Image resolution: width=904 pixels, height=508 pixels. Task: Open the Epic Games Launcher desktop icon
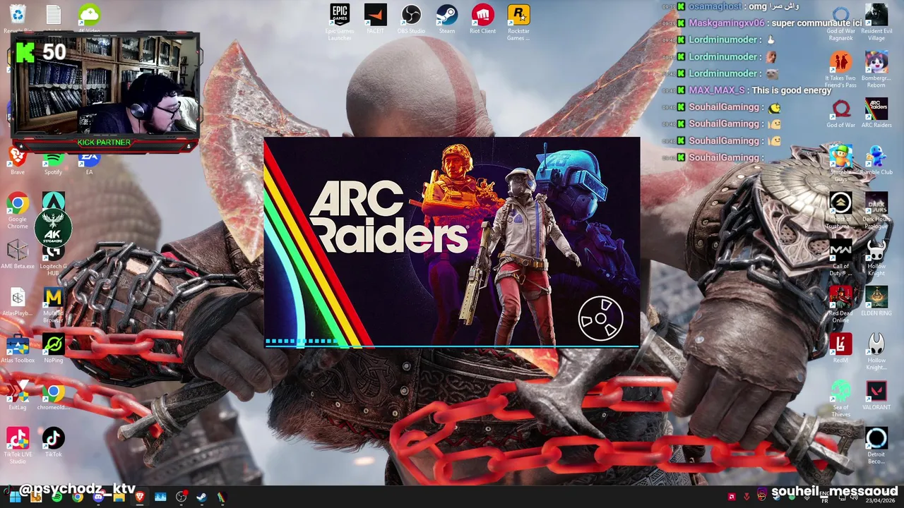pos(340,22)
